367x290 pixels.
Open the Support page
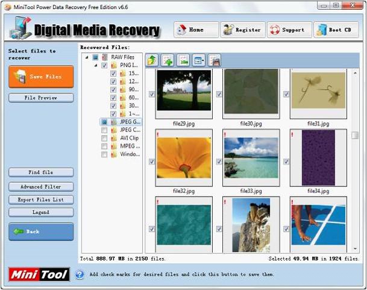click(x=289, y=30)
